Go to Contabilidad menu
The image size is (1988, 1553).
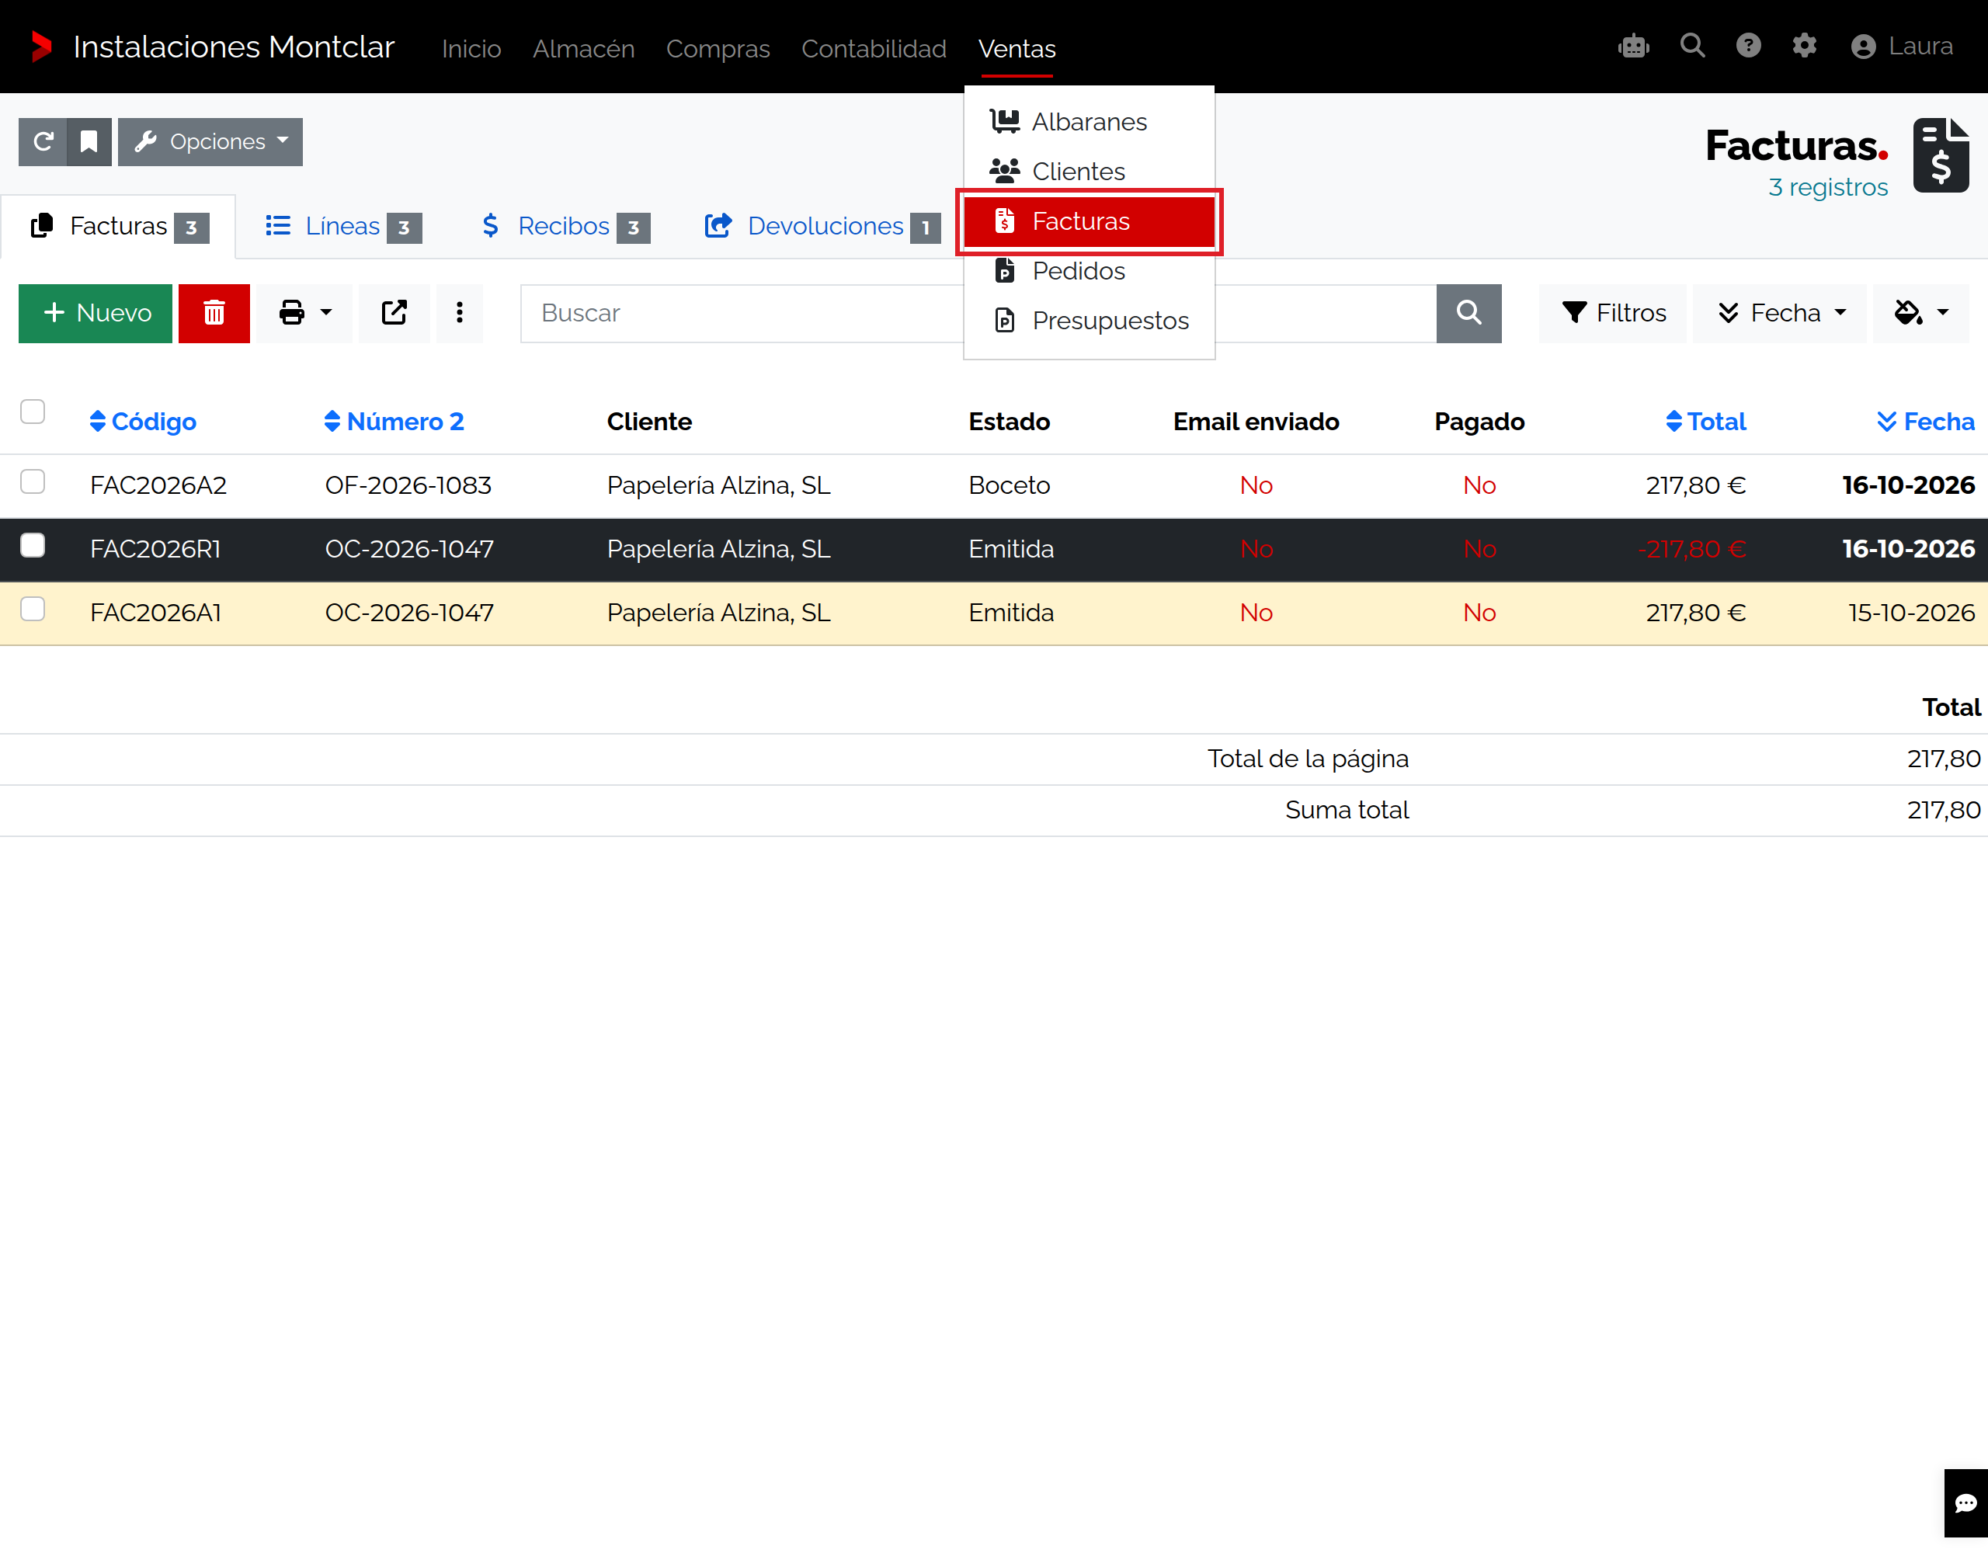(x=874, y=48)
